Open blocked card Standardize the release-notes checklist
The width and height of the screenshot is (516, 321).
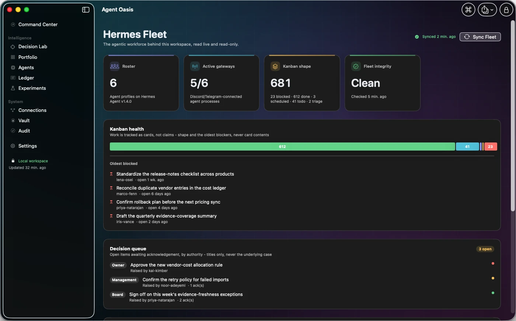175,174
